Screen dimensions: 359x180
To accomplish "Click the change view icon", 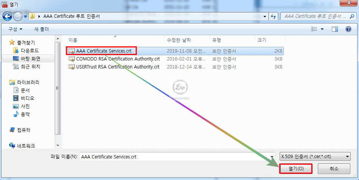I will pyautogui.click(x=314, y=29).
